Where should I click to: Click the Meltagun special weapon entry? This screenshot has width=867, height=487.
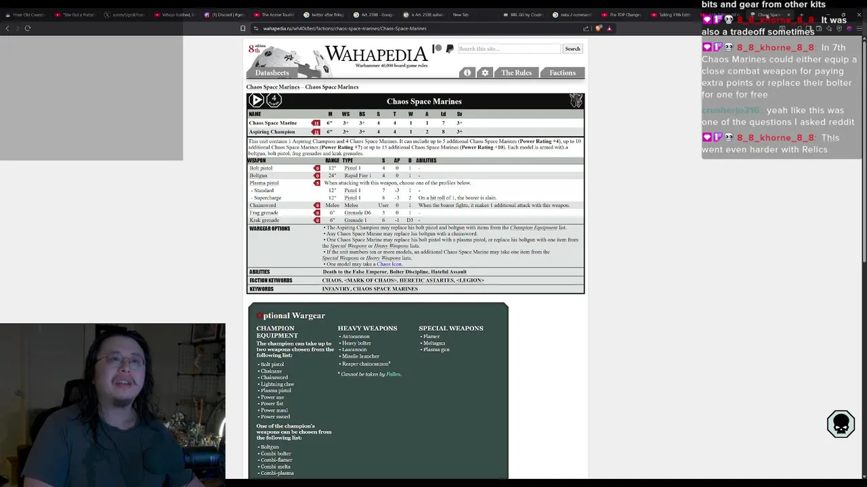pyautogui.click(x=433, y=343)
